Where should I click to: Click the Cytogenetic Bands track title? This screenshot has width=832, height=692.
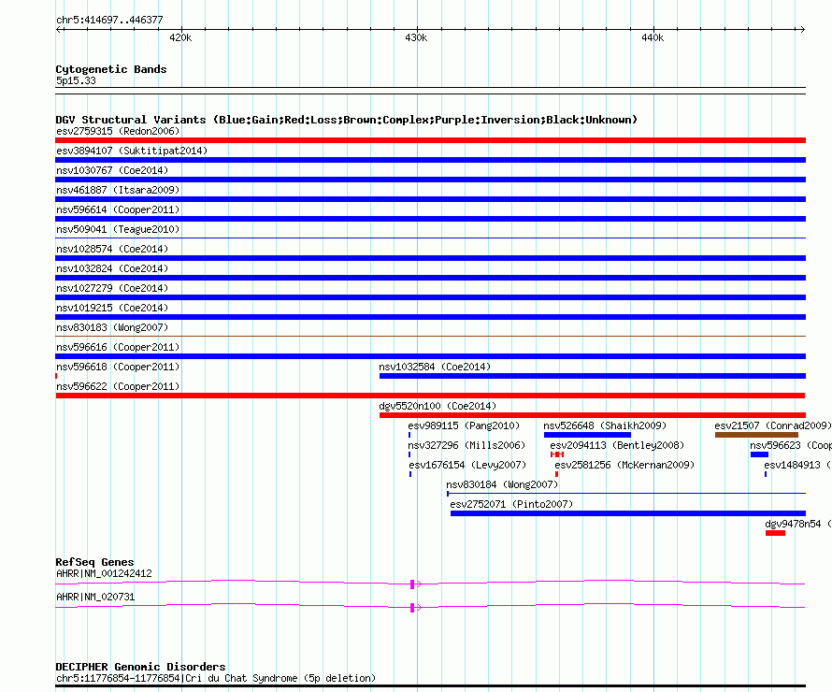pos(111,69)
